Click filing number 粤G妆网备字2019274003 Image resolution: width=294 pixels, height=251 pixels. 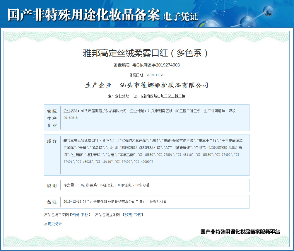tap(156, 65)
